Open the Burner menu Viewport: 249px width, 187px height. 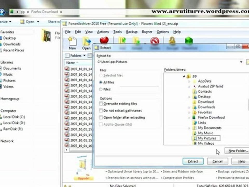point(147,32)
